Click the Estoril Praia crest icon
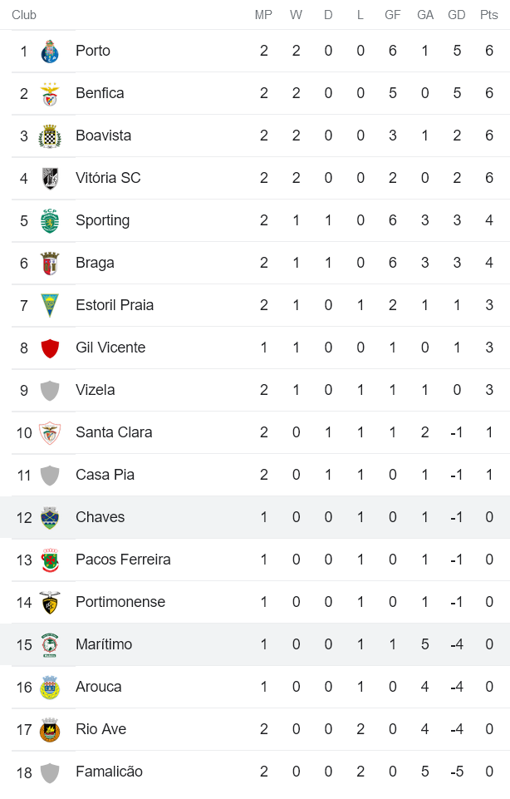The width and height of the screenshot is (510, 799). pos(50,305)
